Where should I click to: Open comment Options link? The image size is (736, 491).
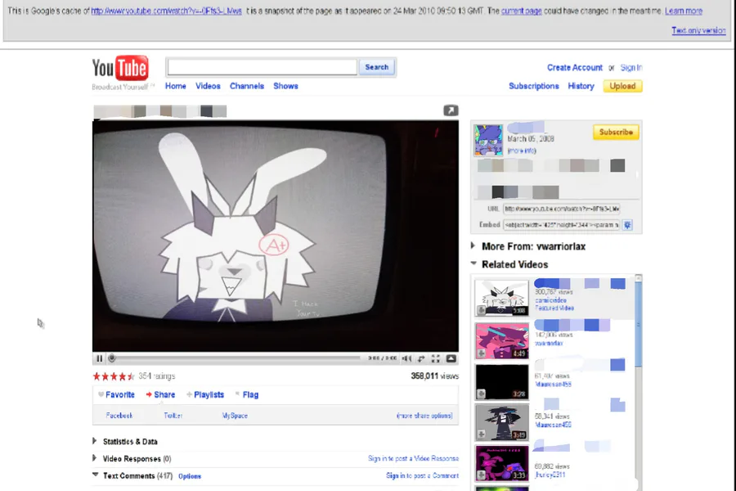(190, 476)
